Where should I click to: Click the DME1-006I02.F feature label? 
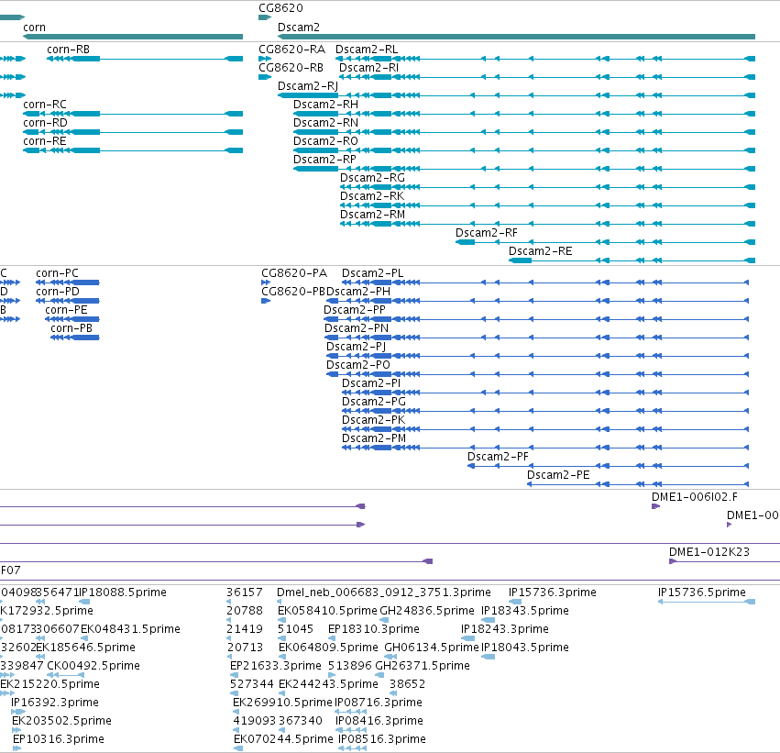(695, 497)
